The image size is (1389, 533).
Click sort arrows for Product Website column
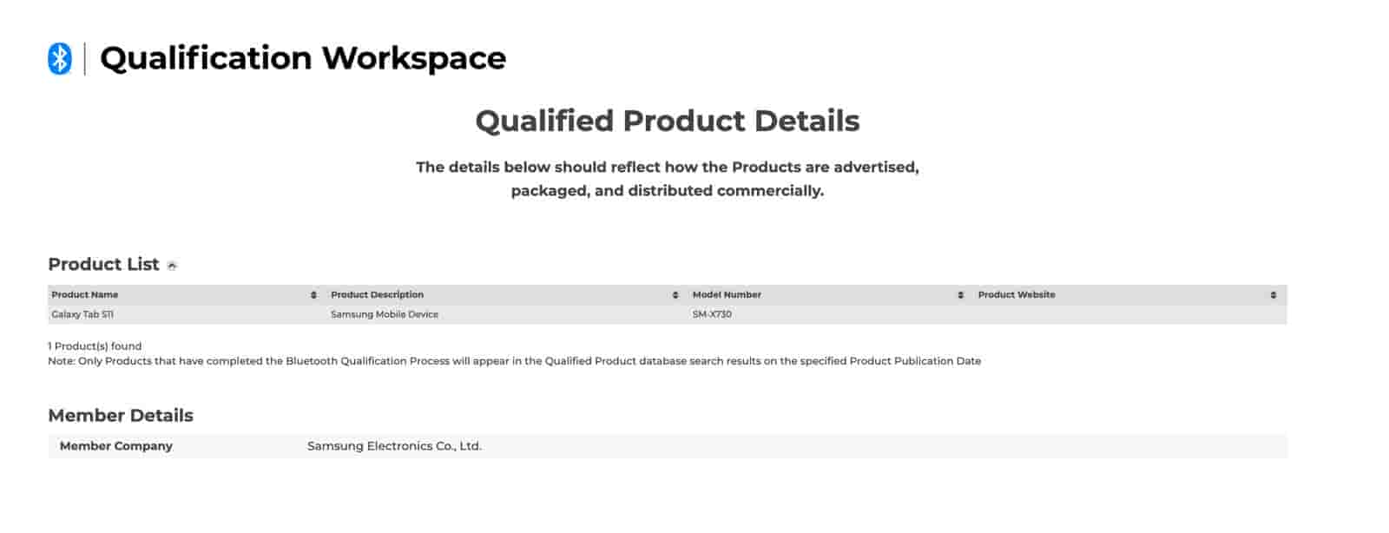click(1273, 295)
